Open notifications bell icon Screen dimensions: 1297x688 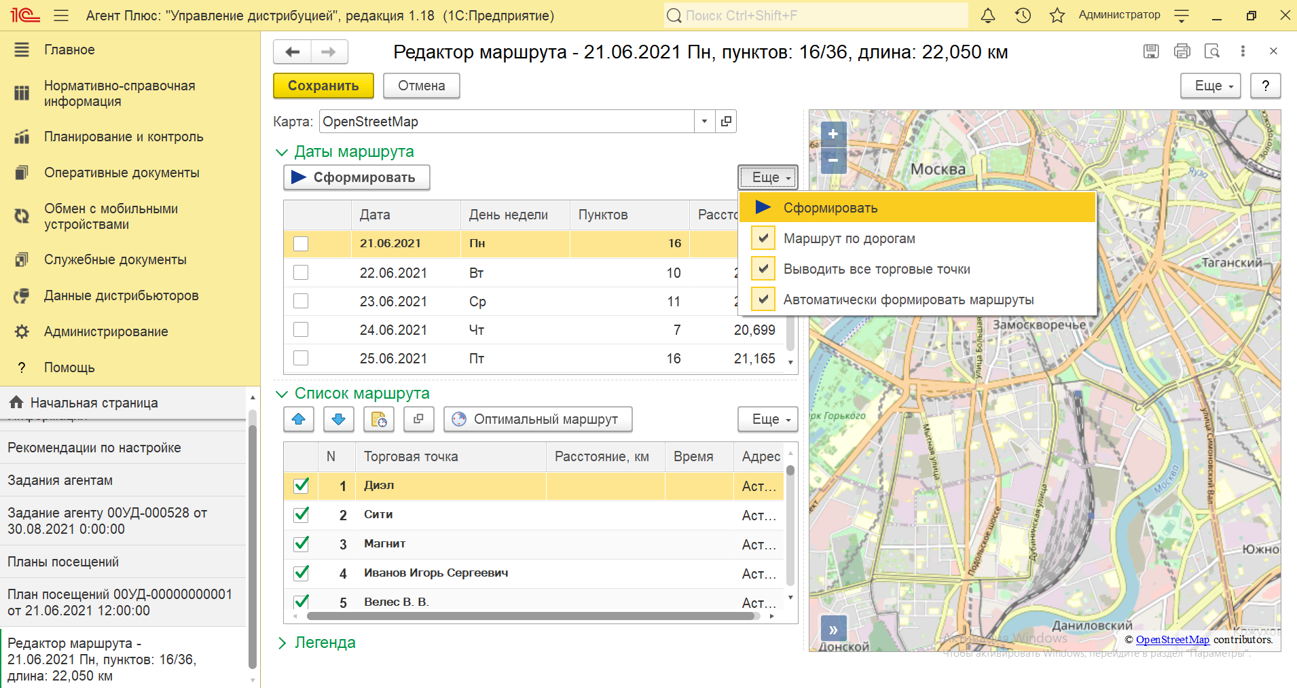988,16
